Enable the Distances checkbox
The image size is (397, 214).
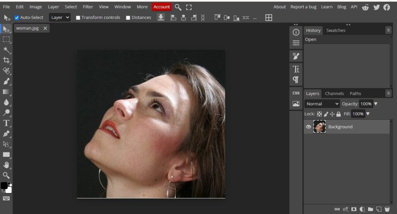[128, 18]
